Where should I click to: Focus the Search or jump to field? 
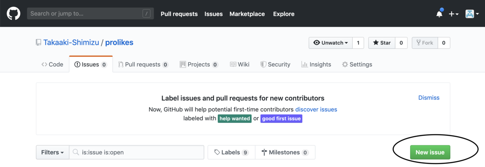pyautogui.click(x=91, y=14)
